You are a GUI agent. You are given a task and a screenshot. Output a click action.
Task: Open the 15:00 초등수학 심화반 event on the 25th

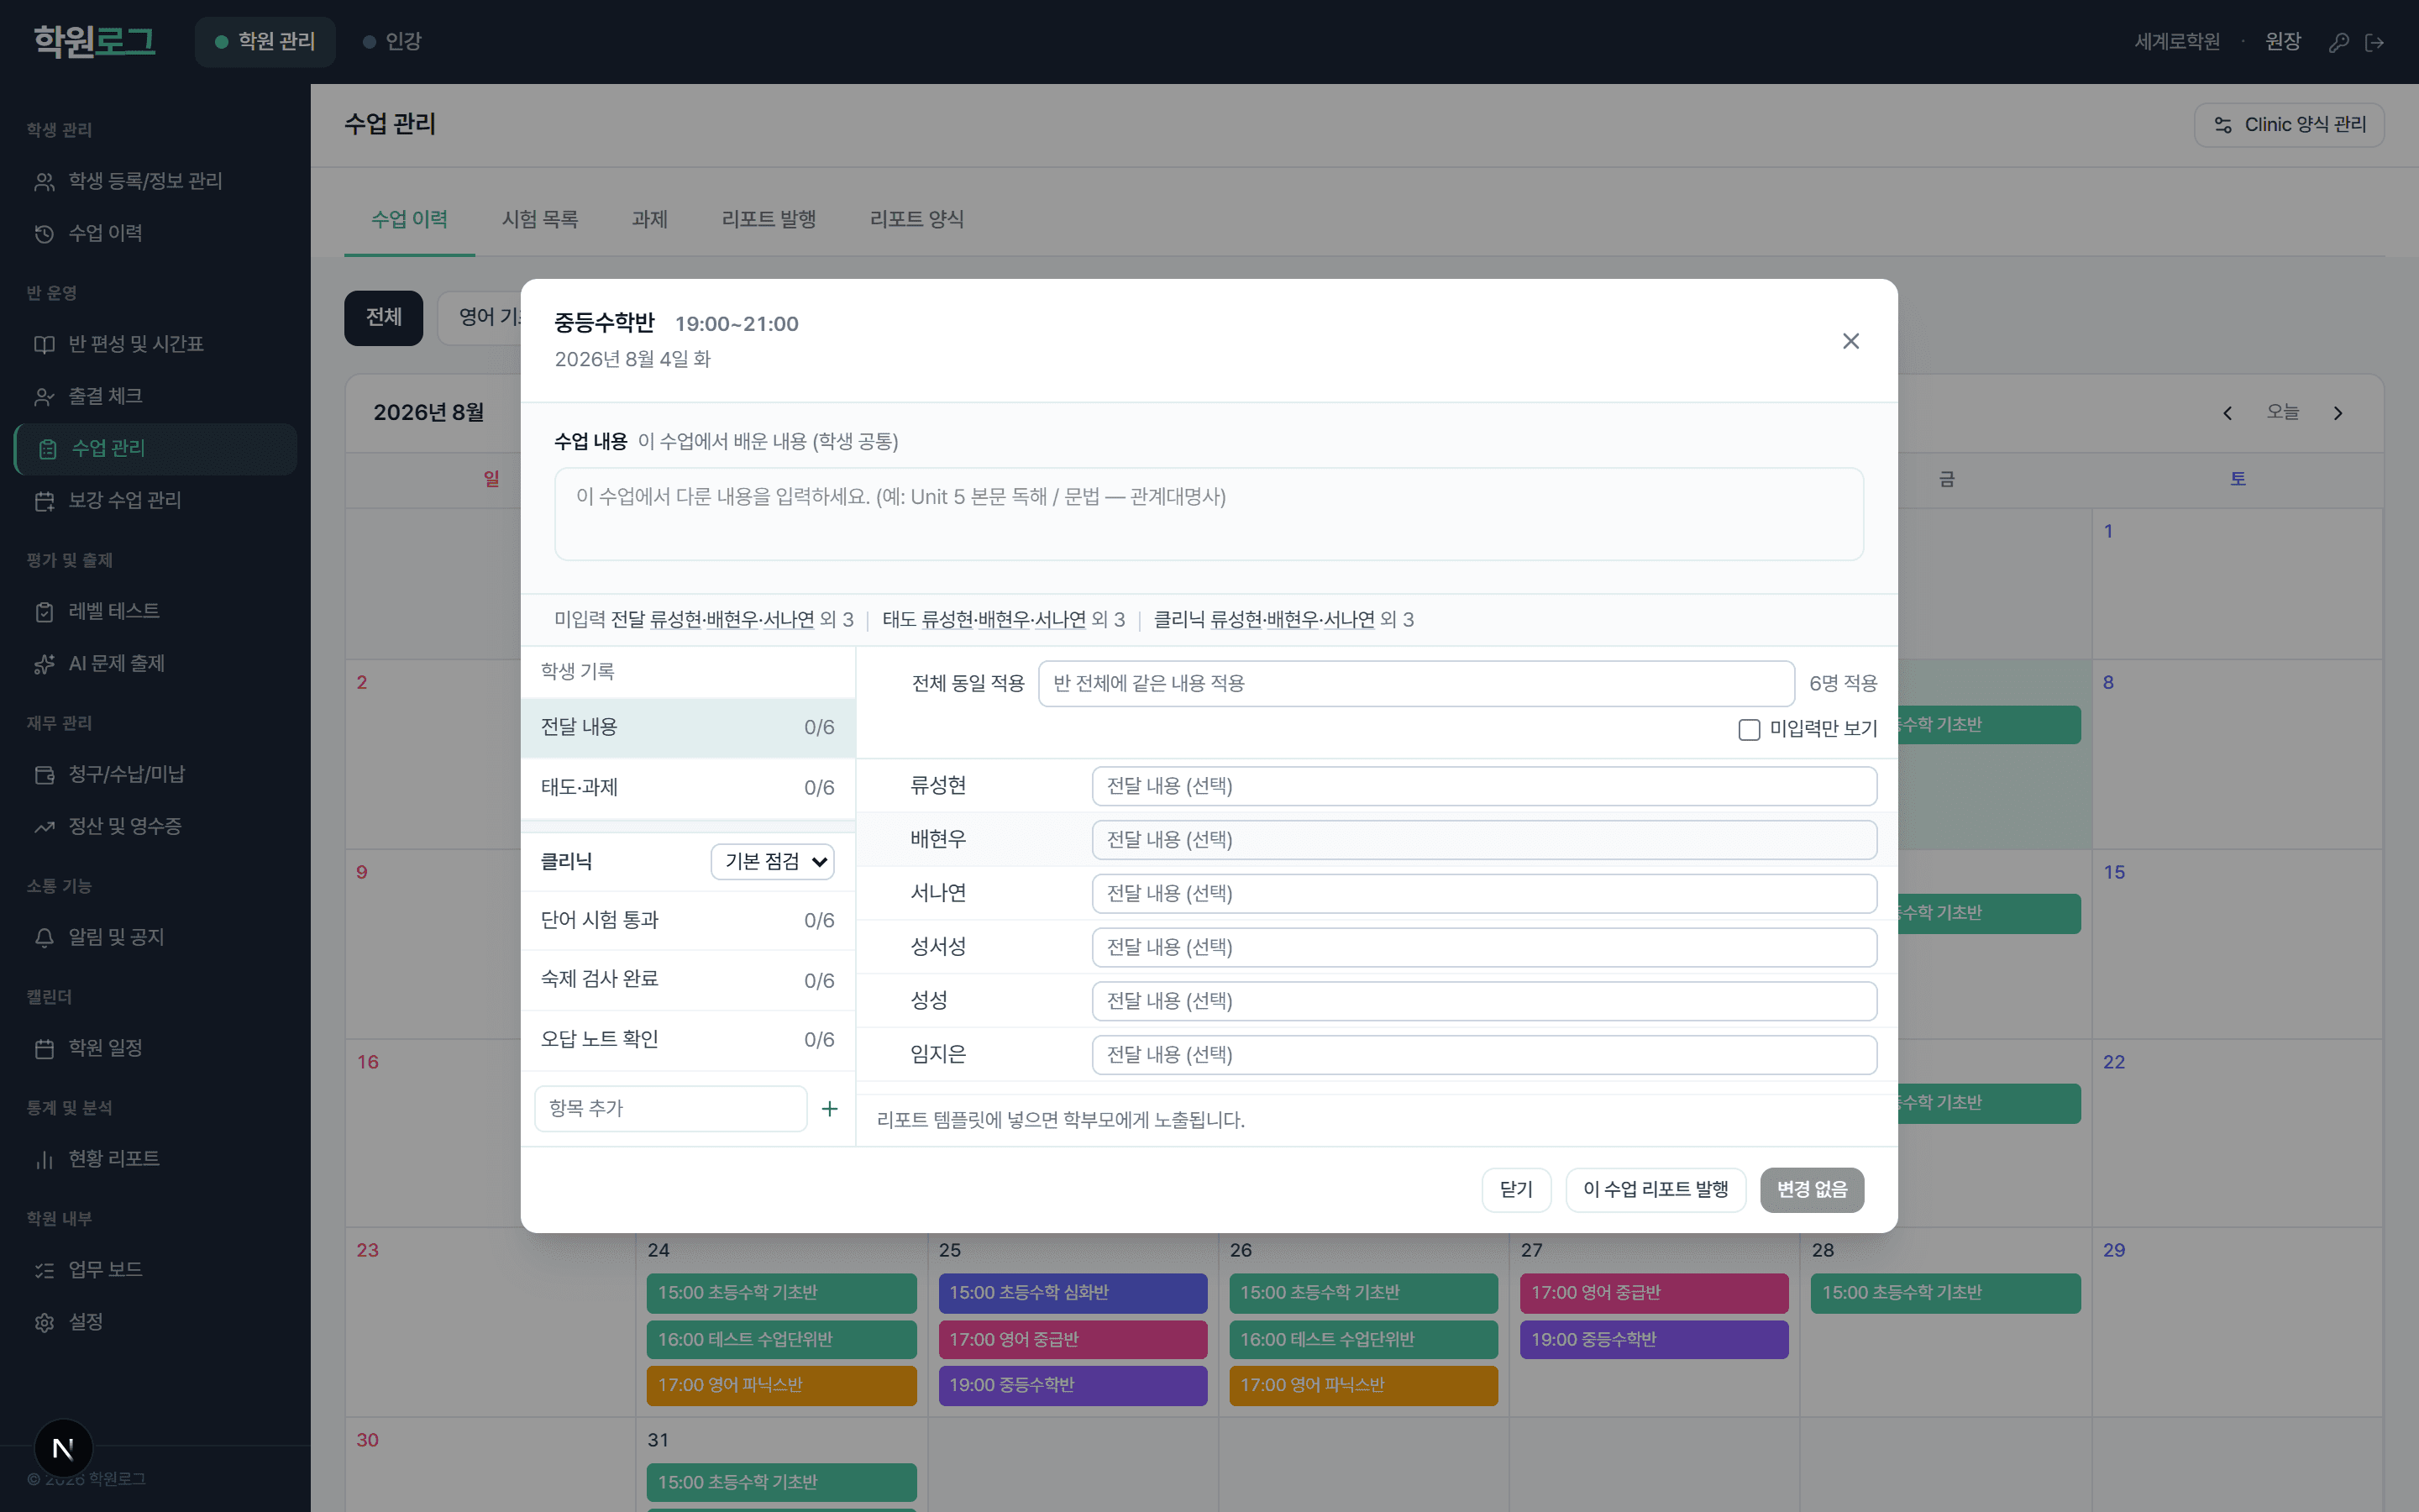1073,1293
